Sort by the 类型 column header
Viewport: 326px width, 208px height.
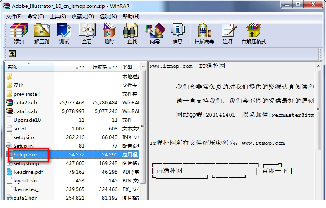[129, 67]
